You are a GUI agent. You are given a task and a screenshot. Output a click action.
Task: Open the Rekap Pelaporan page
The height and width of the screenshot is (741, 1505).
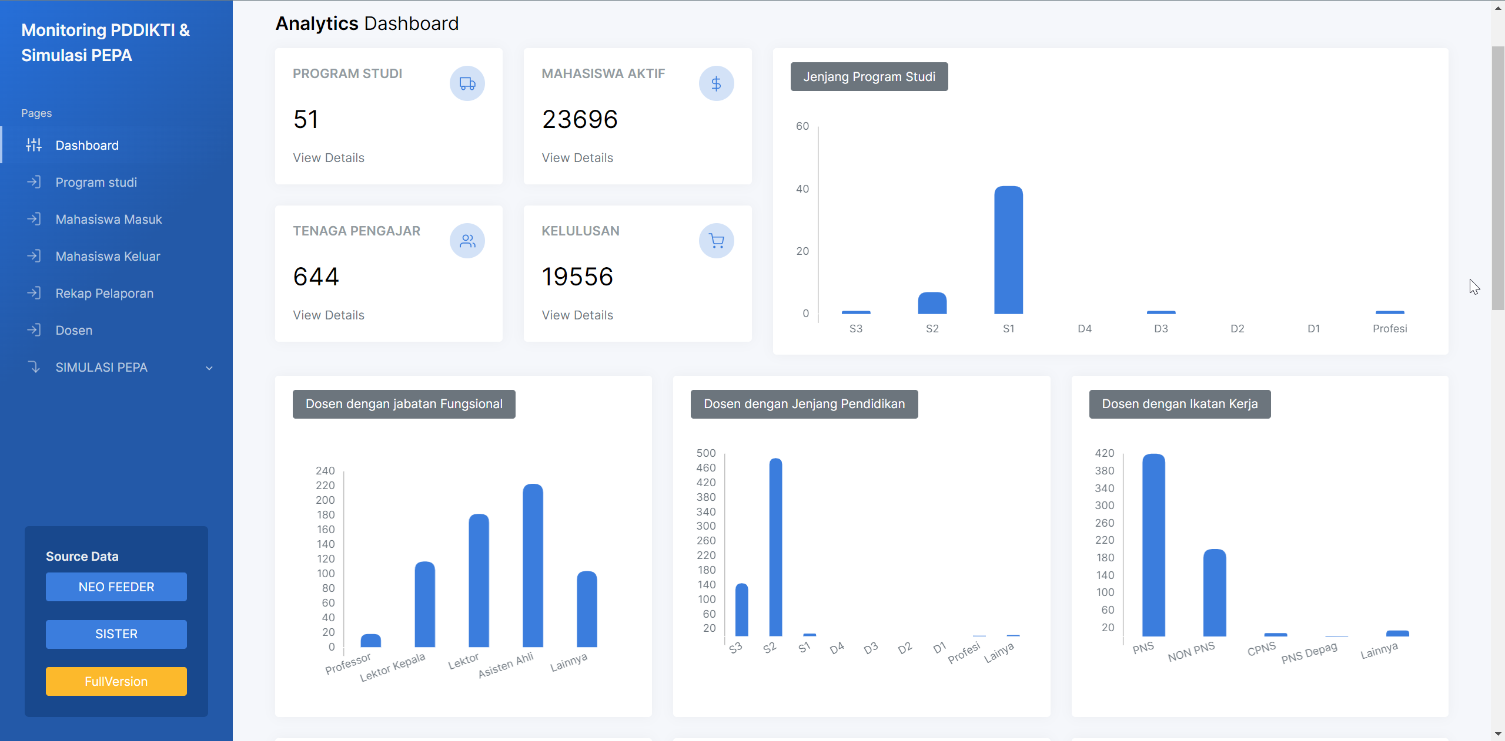[104, 293]
